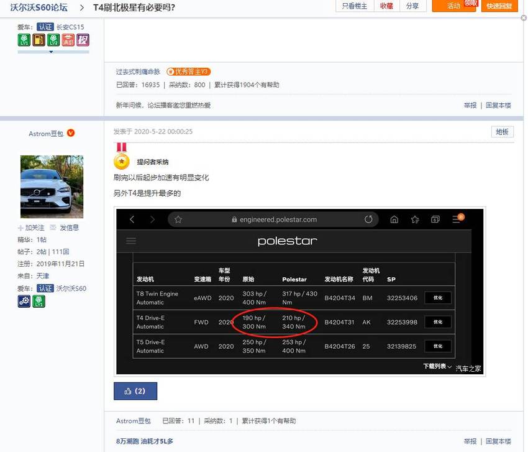Click the engineered.polestar.com address field

[273, 219]
